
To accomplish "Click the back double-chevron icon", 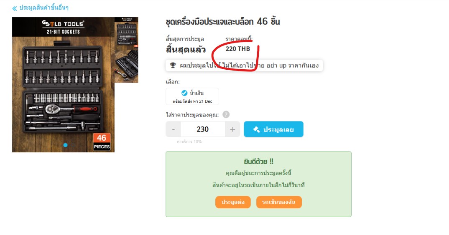I will pyautogui.click(x=15, y=8).
